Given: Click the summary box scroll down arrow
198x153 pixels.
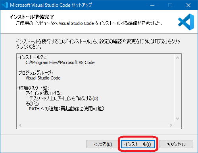Looking at the screenshot, I should tap(178, 119).
